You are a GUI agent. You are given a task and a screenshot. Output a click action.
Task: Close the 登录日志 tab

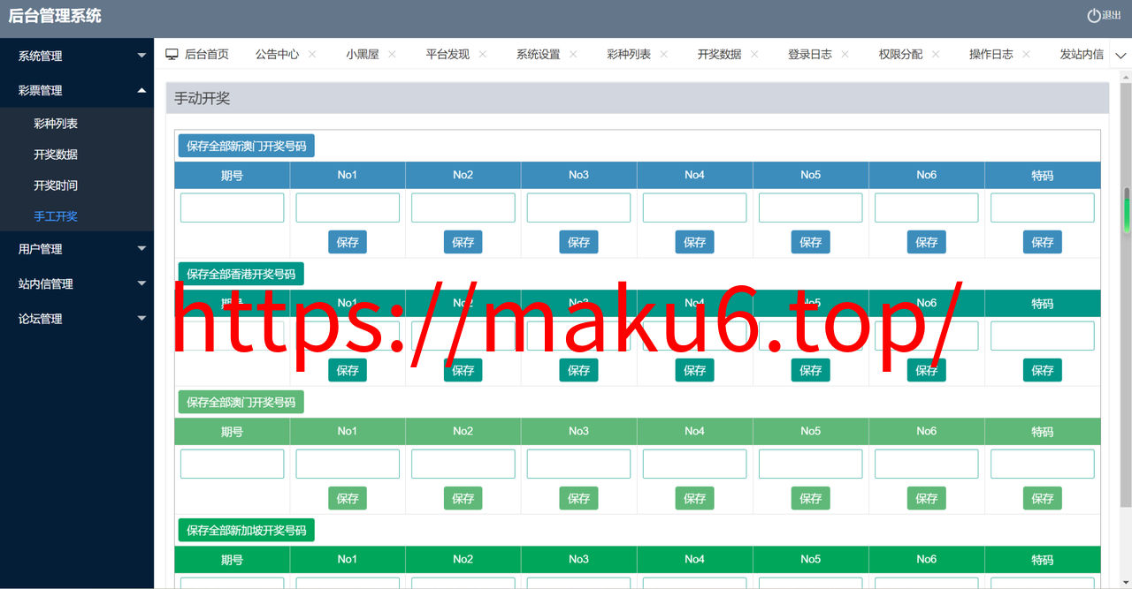[x=845, y=54]
